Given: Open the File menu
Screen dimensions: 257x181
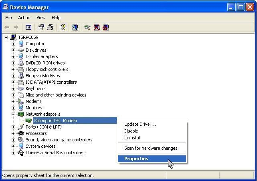Looking at the screenshot, I should tap(8, 18).
